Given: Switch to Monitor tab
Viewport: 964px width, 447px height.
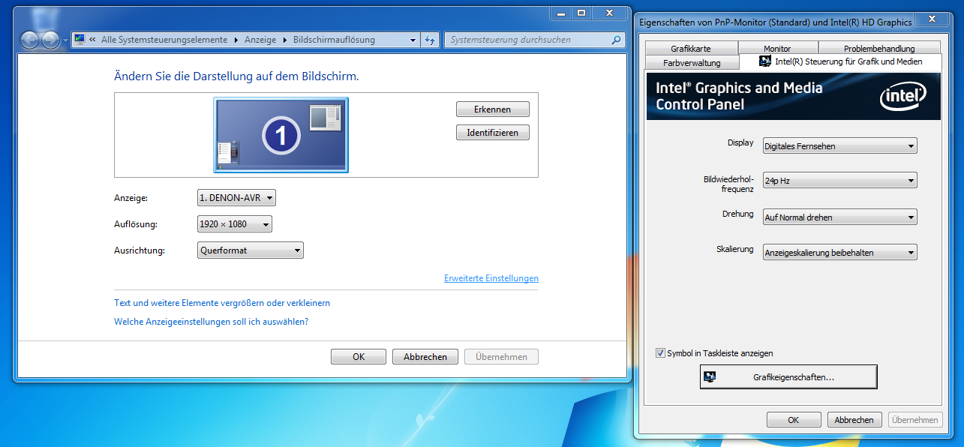Looking at the screenshot, I should pyautogui.click(x=777, y=49).
